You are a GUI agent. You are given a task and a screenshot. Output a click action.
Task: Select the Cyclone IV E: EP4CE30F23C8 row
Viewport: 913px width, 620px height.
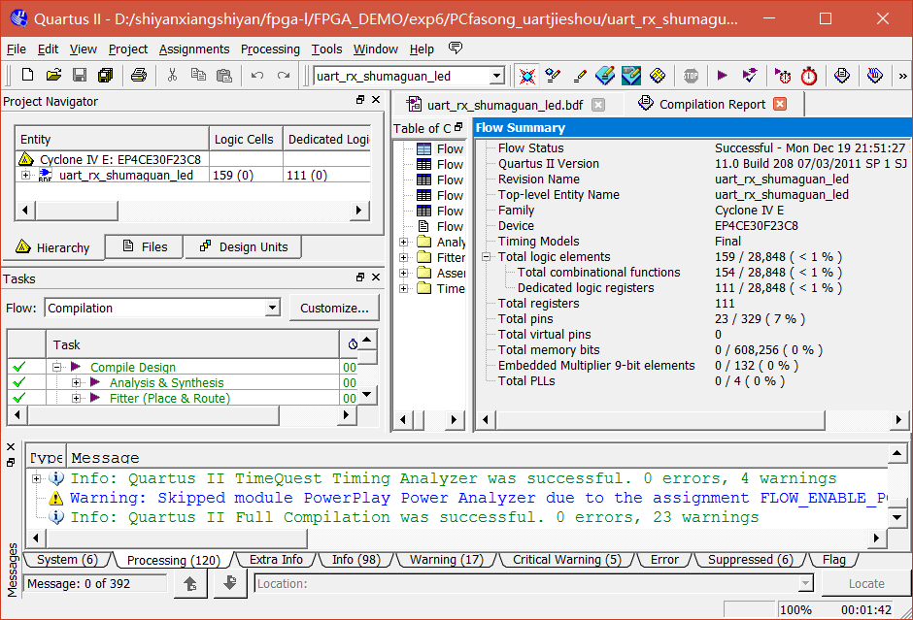click(x=192, y=159)
